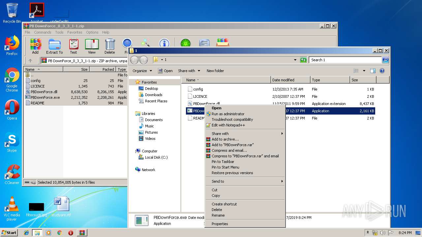
Task: Expand the Share with submenu in context menu
Action: [x=245, y=134]
